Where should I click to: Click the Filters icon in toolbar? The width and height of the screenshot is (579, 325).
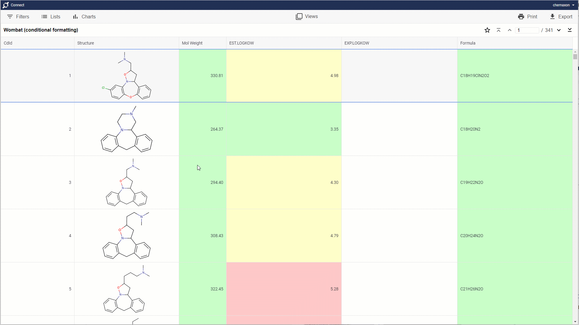point(10,16)
